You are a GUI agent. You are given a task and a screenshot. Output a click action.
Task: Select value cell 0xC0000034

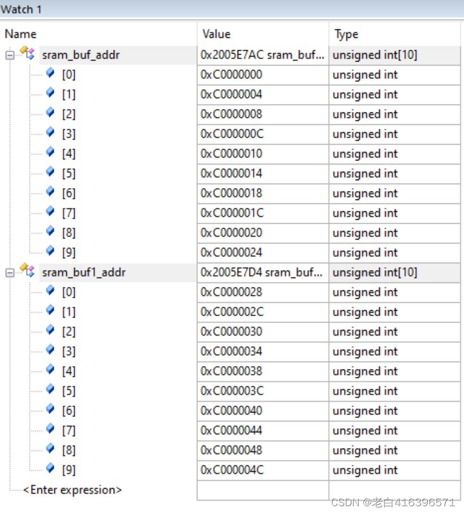(x=263, y=352)
